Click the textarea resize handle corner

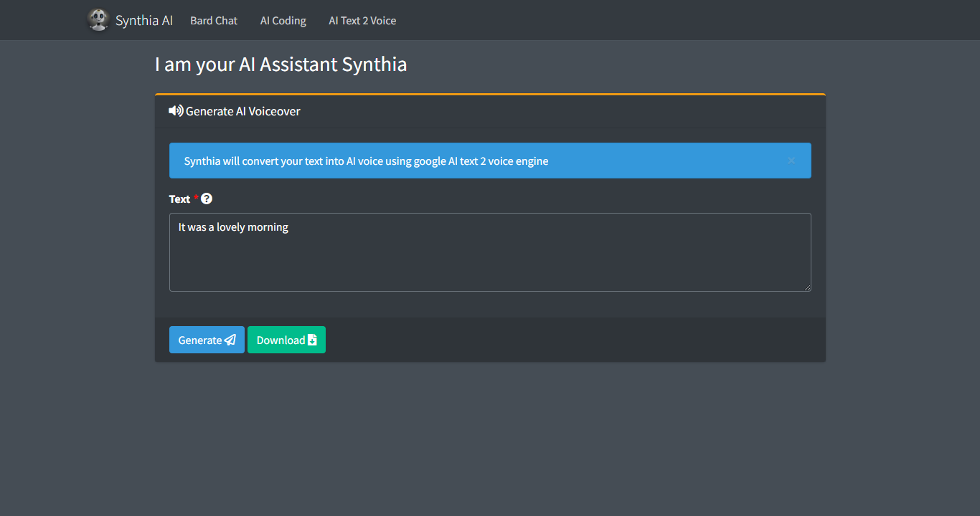[807, 287]
